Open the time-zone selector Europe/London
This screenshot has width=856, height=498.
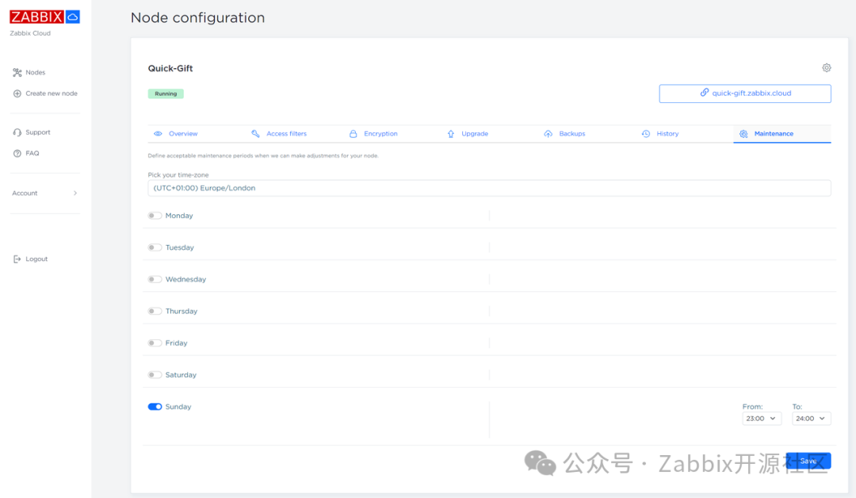[x=489, y=188]
